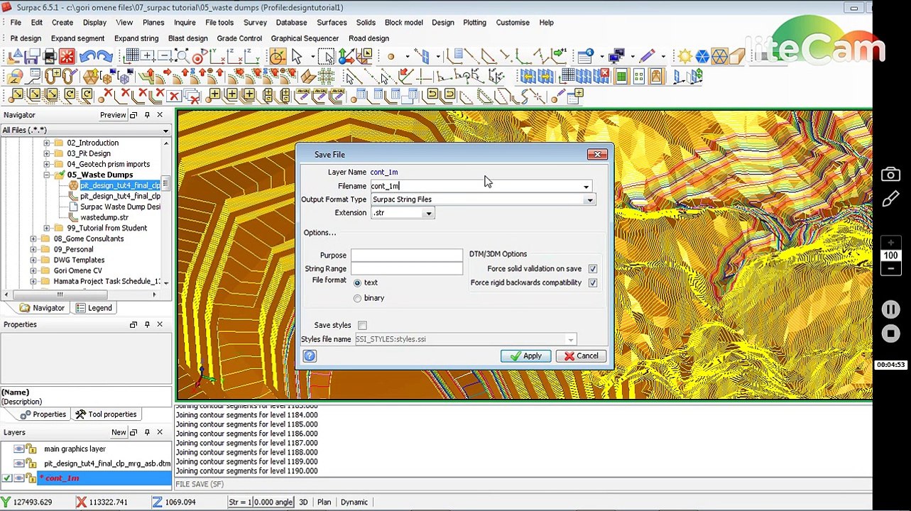
Task: Enable the Save styles checkbox
Action: (x=362, y=325)
